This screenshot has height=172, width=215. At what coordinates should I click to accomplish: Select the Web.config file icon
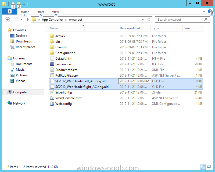pos(52,104)
